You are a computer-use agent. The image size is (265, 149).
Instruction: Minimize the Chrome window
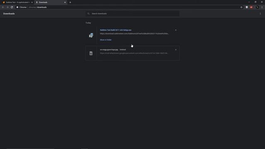coord(249,2)
